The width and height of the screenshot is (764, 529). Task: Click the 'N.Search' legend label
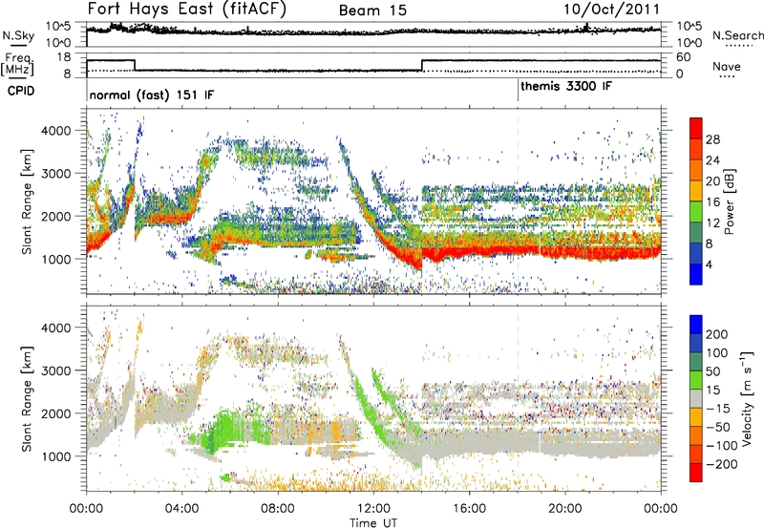coord(738,35)
